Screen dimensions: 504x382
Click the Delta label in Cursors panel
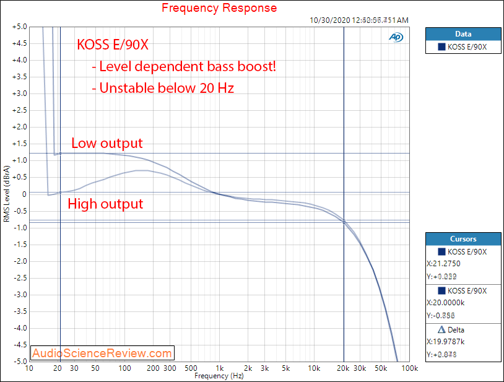click(456, 330)
